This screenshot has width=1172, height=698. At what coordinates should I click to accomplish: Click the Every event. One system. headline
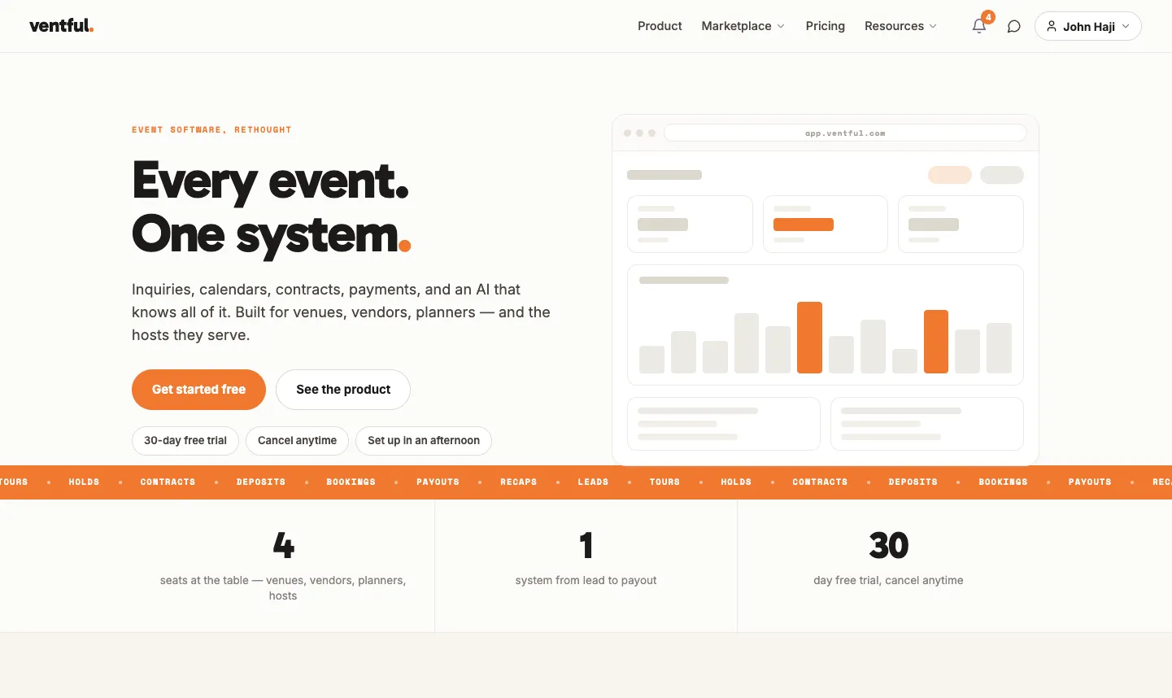click(x=272, y=207)
